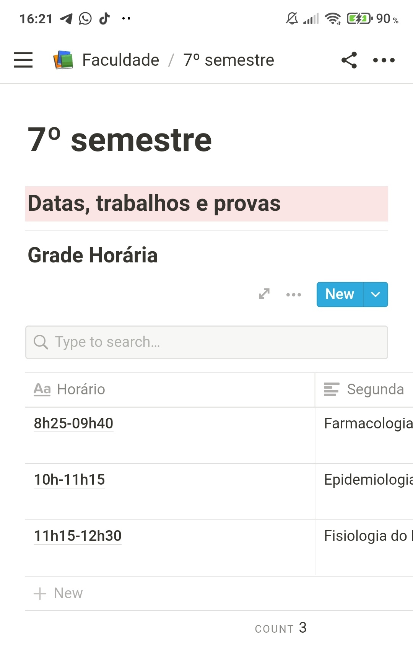The height and width of the screenshot is (656, 413).
Task: Tap the search magnifier icon
Action: (41, 342)
